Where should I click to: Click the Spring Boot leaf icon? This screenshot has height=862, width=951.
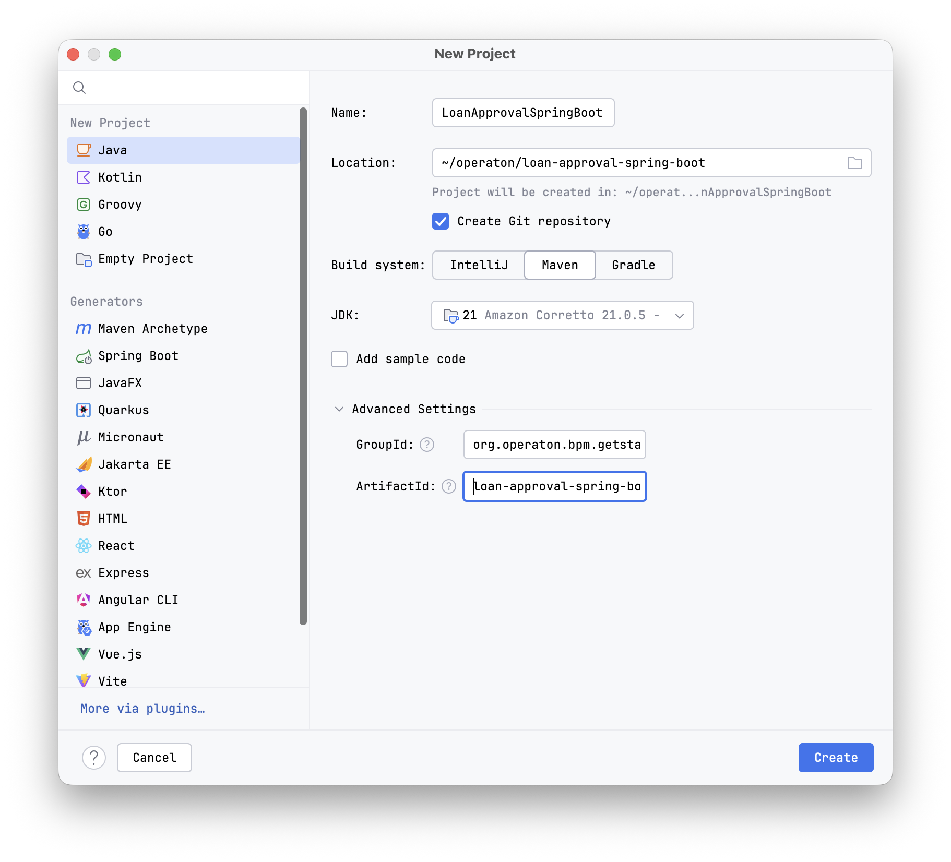point(84,356)
